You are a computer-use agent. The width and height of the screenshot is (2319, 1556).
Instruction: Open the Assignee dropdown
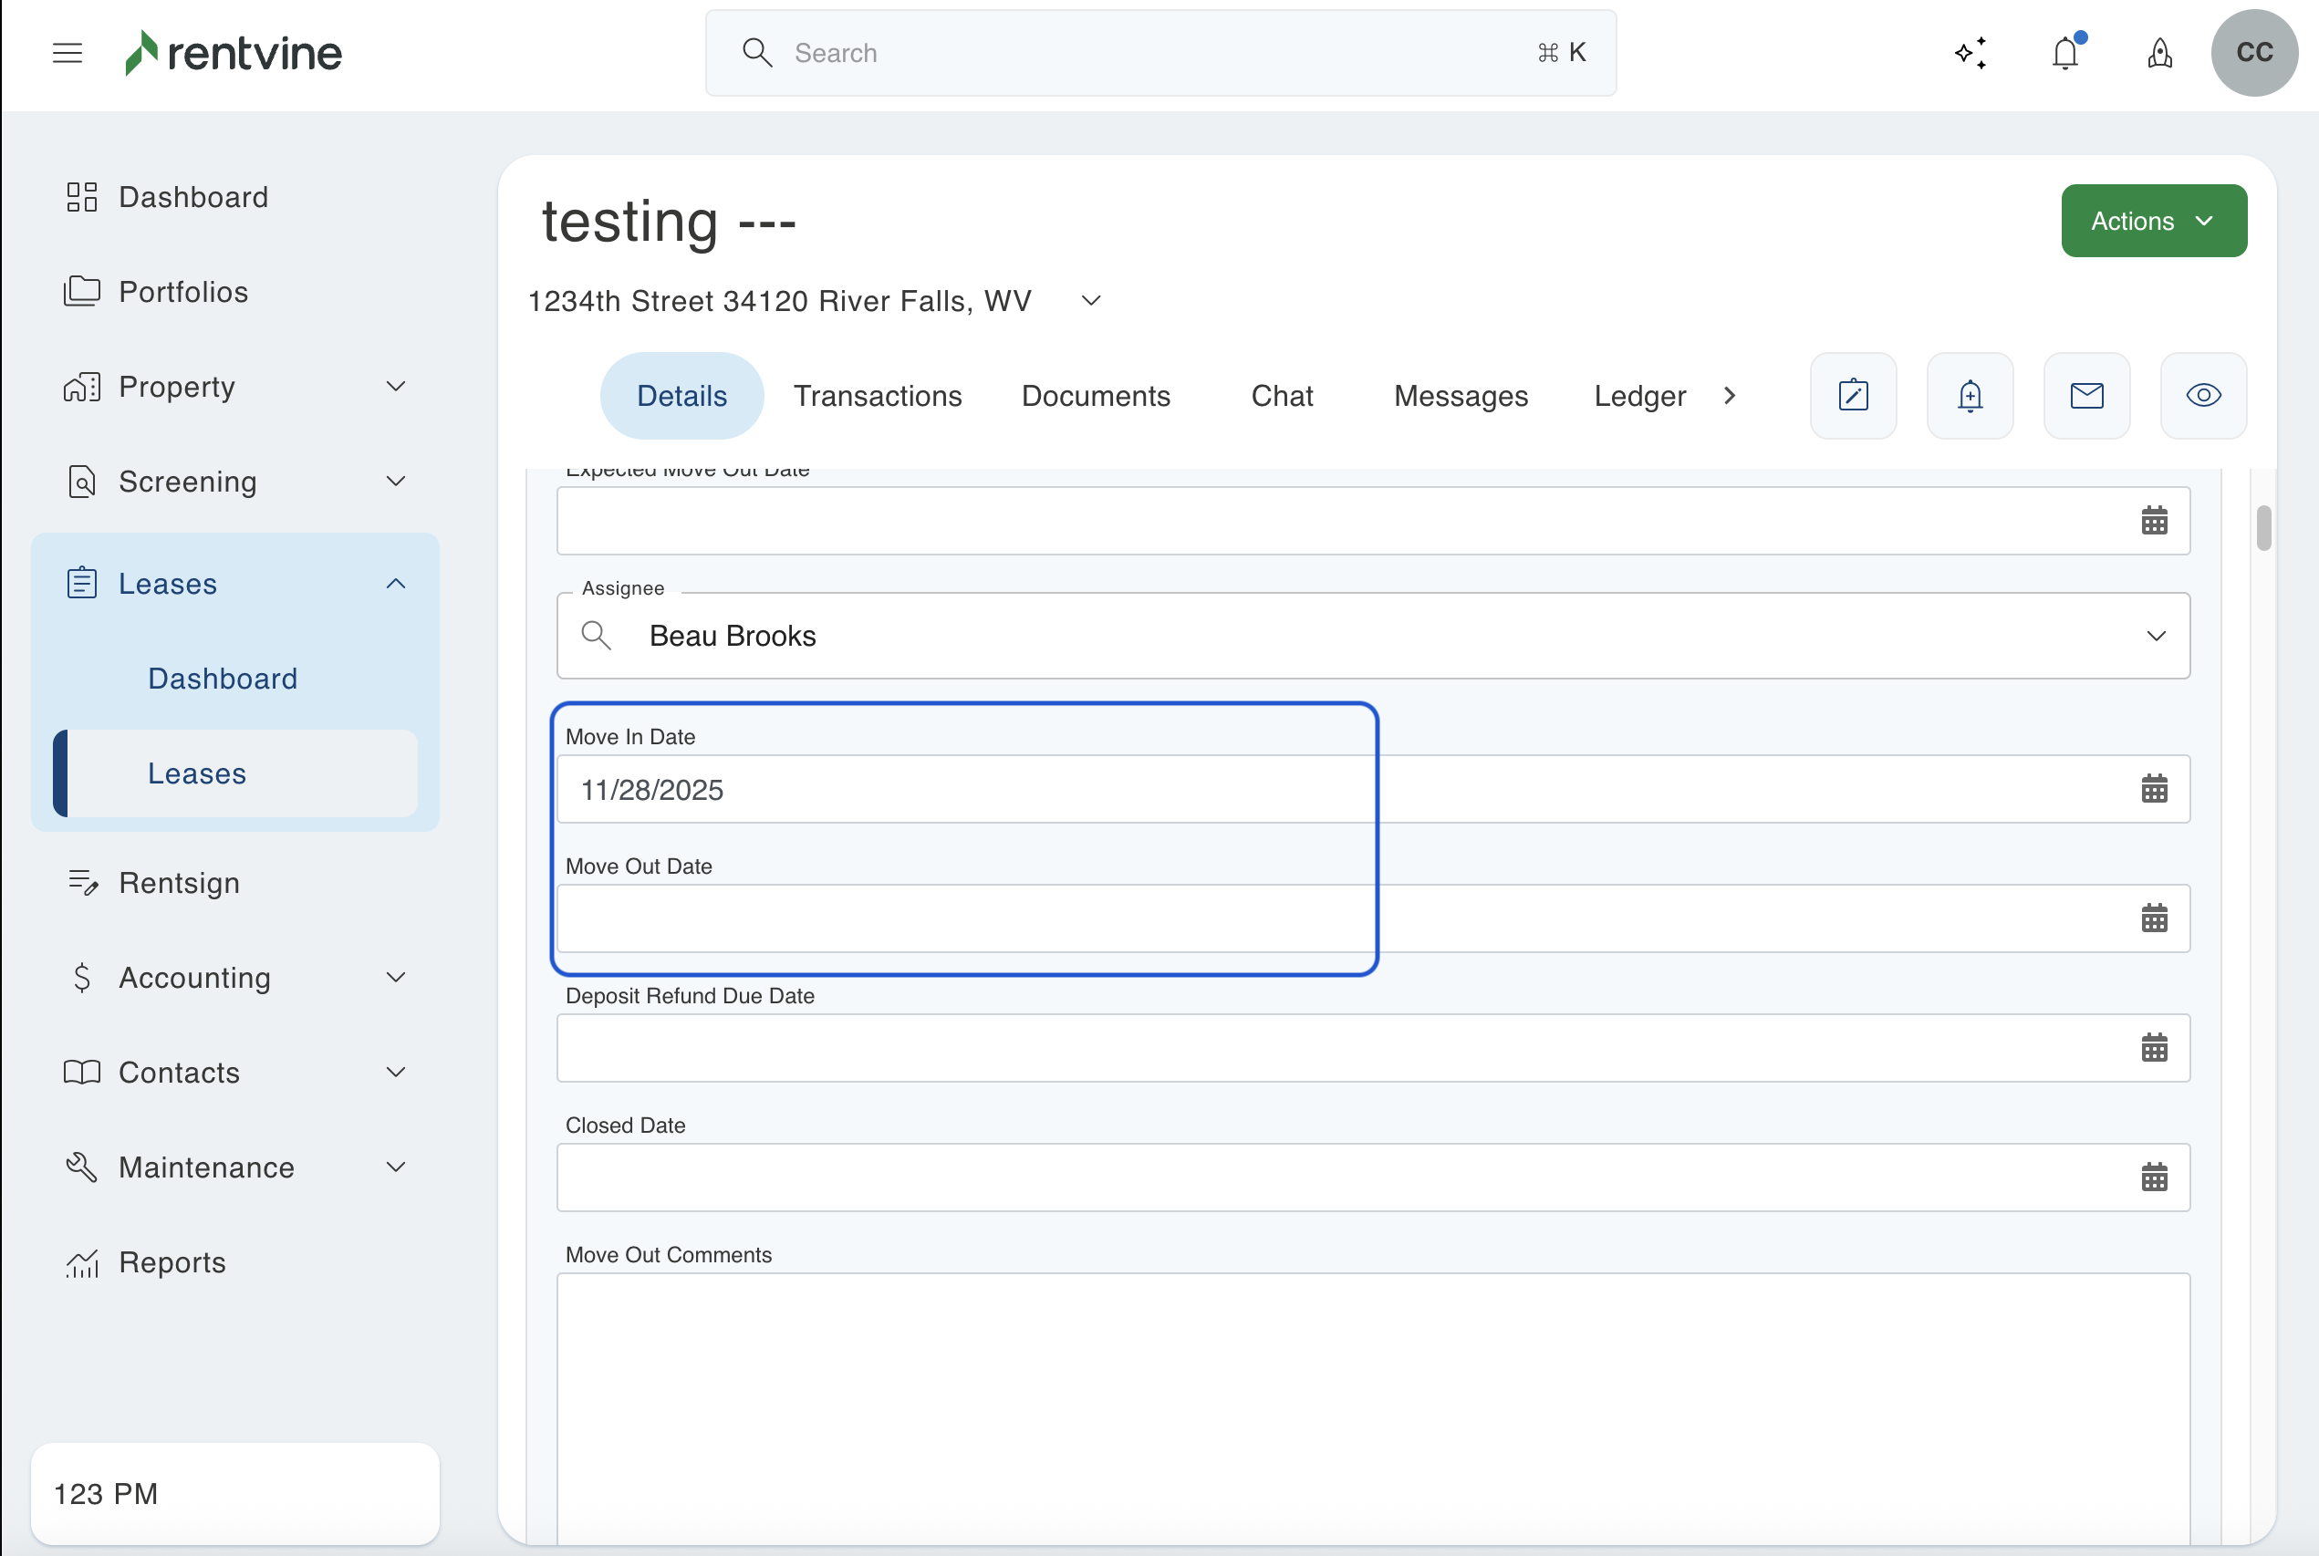tap(2156, 636)
